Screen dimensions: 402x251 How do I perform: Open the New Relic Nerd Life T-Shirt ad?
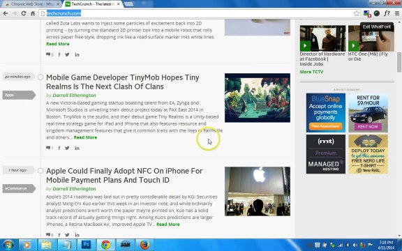point(368,154)
